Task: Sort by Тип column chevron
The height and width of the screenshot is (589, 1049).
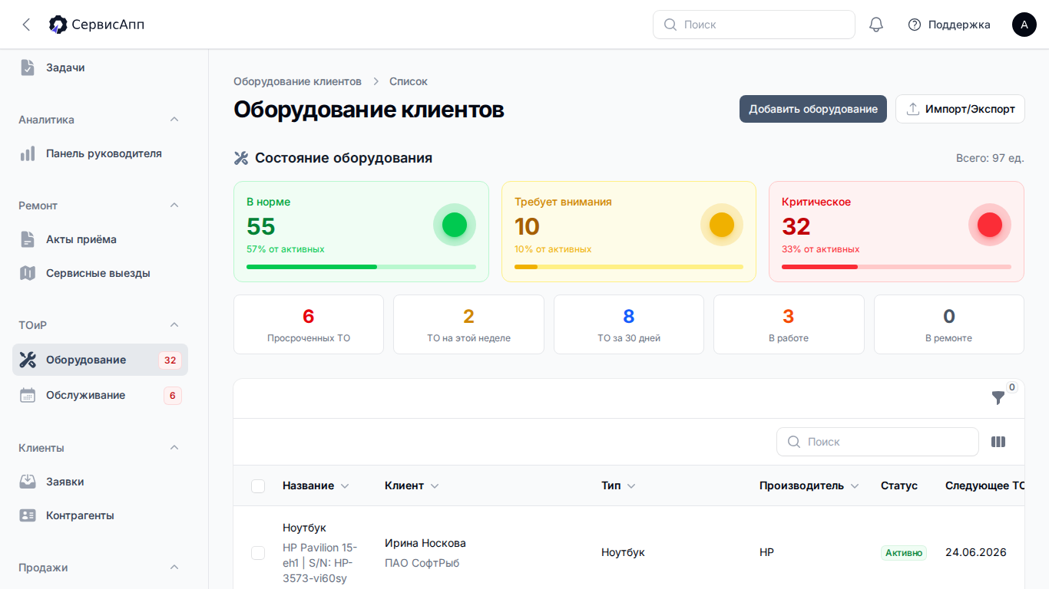Action: click(x=631, y=486)
